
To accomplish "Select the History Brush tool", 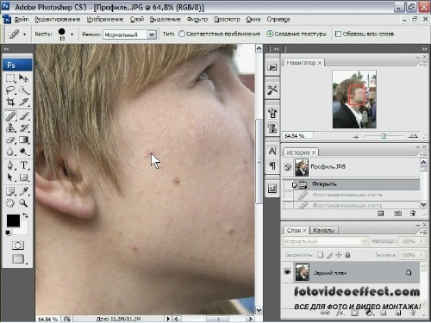I will (x=24, y=127).
